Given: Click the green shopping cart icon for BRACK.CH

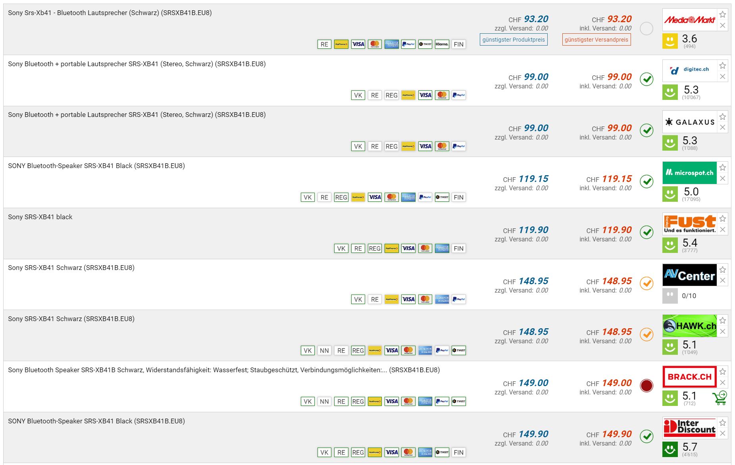Looking at the screenshot, I should pos(720,398).
